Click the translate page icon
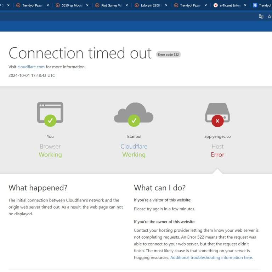 click(261, 16)
